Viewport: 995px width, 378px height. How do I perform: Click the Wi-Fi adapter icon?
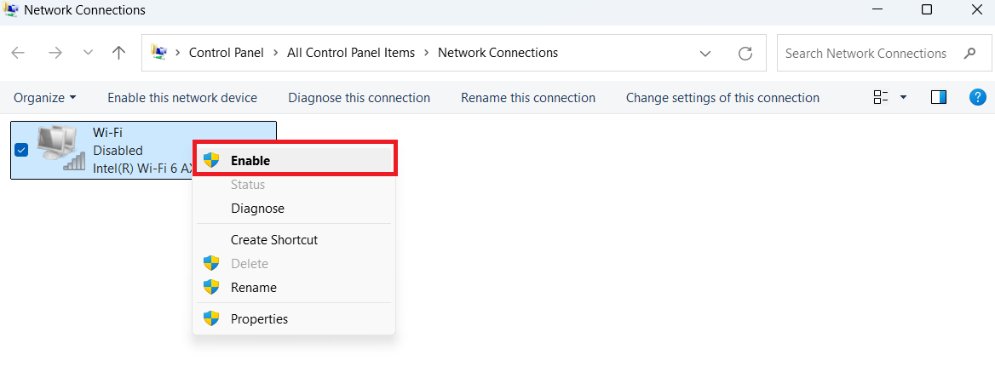pos(60,148)
